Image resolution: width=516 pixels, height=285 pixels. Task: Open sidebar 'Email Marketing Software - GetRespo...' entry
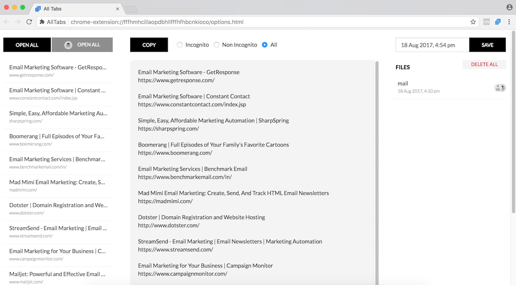[58, 71]
